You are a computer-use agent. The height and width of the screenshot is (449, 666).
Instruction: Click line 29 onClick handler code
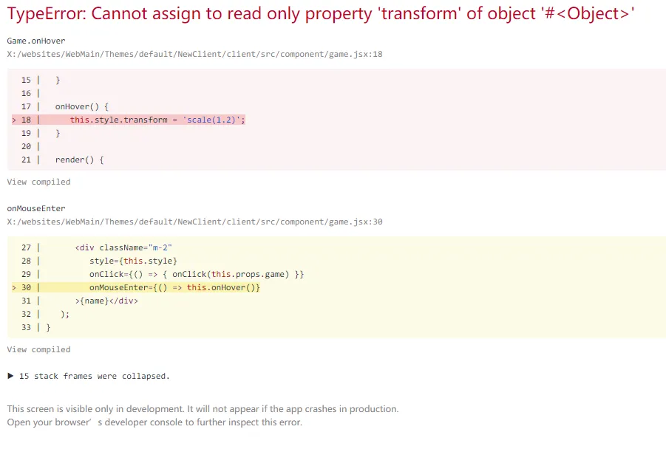point(197,274)
